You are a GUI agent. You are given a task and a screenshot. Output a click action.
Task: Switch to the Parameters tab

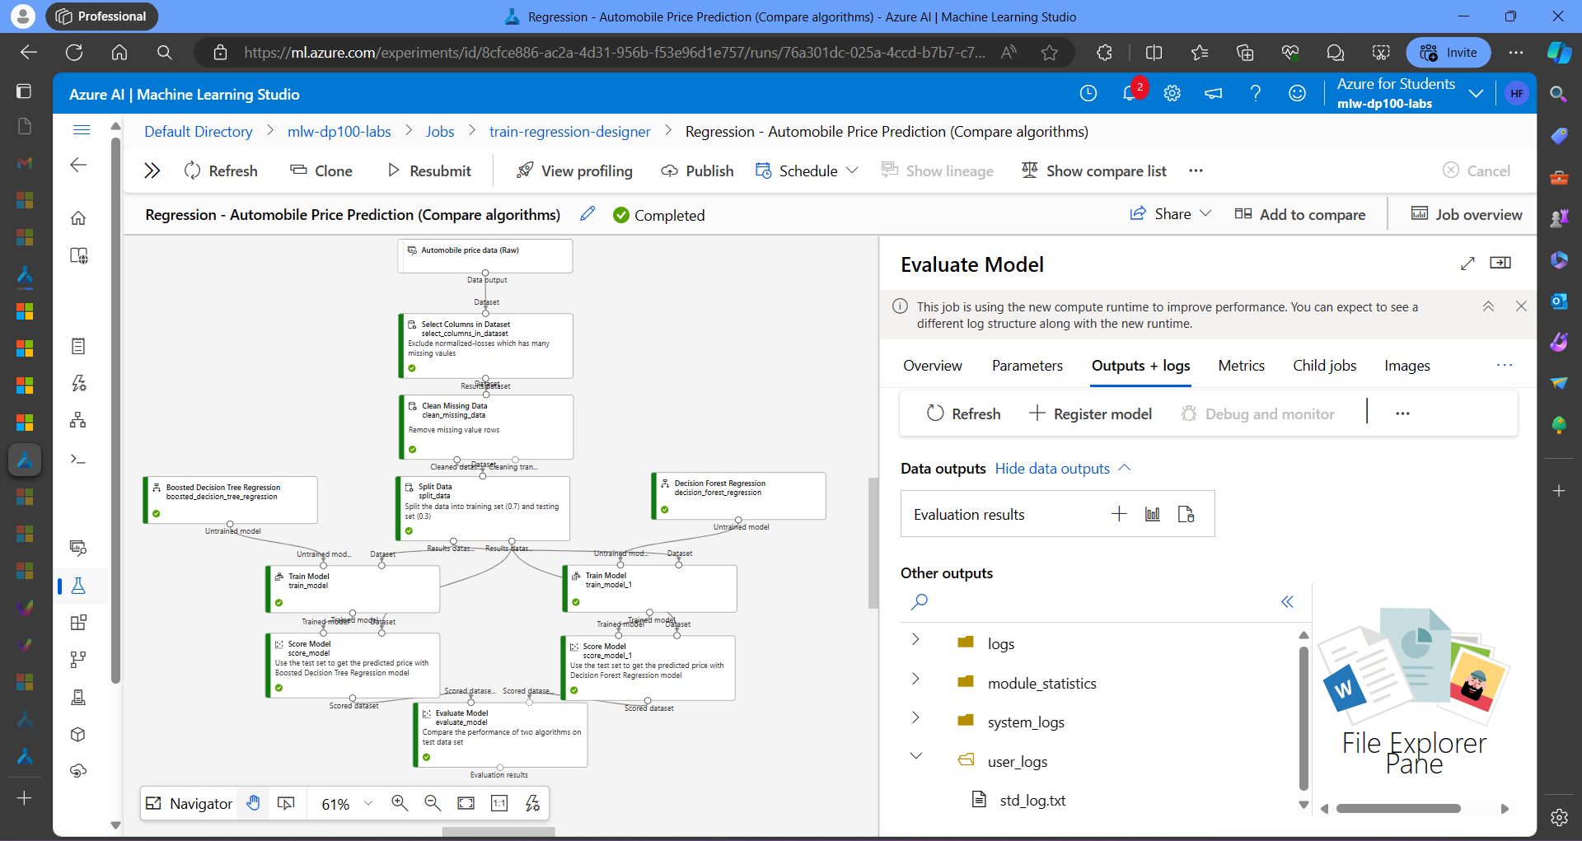[x=1027, y=366]
